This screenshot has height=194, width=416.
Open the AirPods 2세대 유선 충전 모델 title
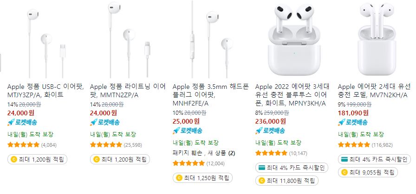374,91
